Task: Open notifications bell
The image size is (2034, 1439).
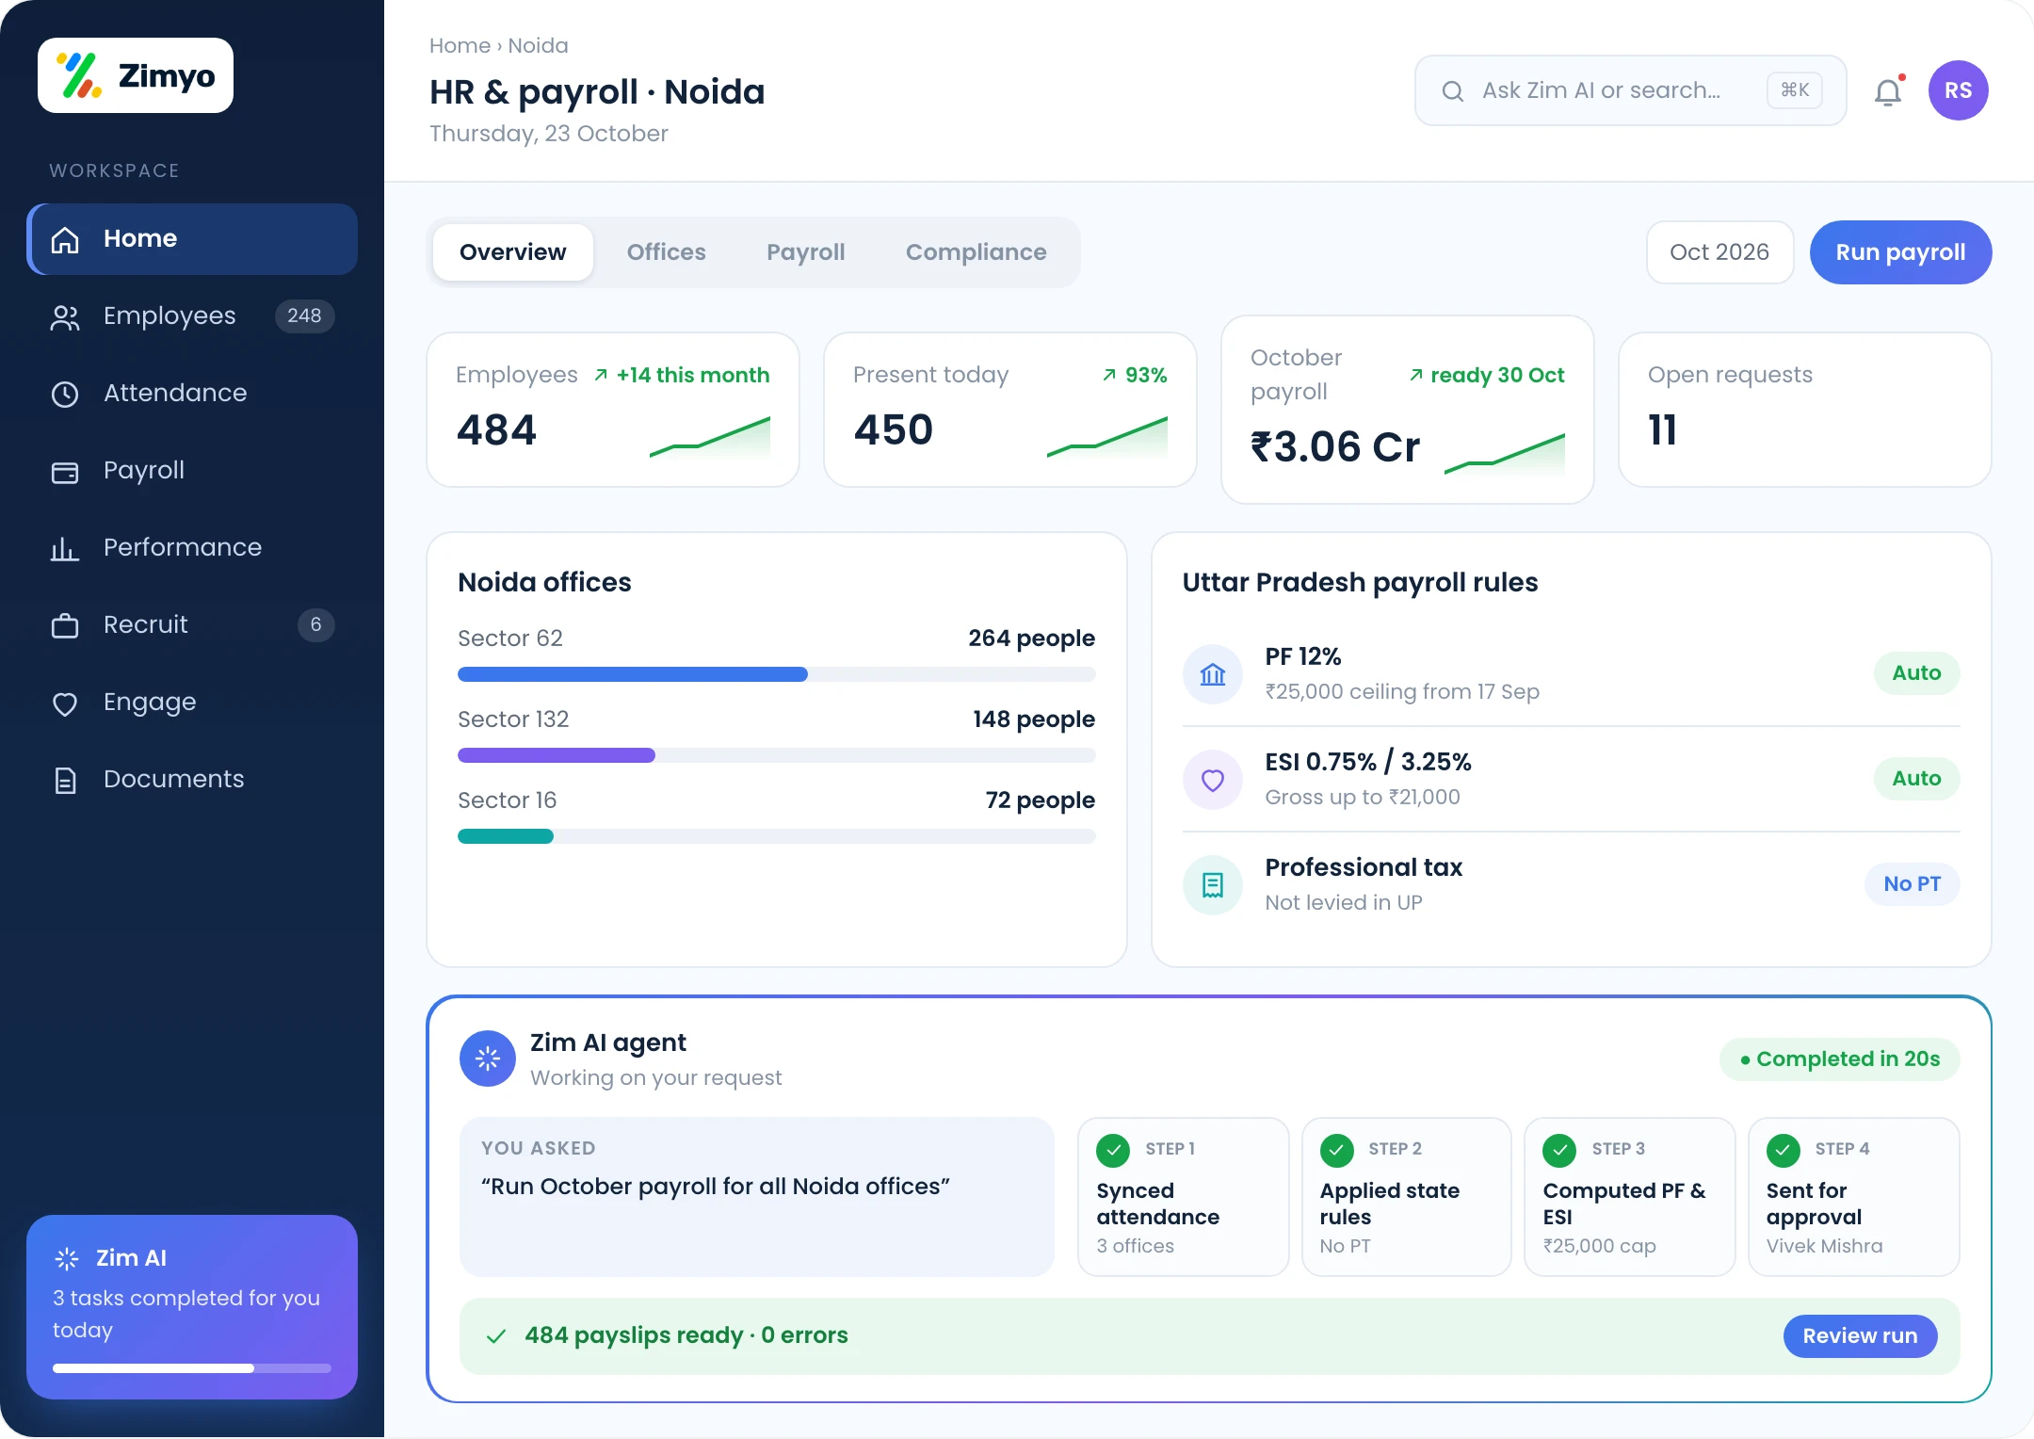Action: tap(1888, 91)
